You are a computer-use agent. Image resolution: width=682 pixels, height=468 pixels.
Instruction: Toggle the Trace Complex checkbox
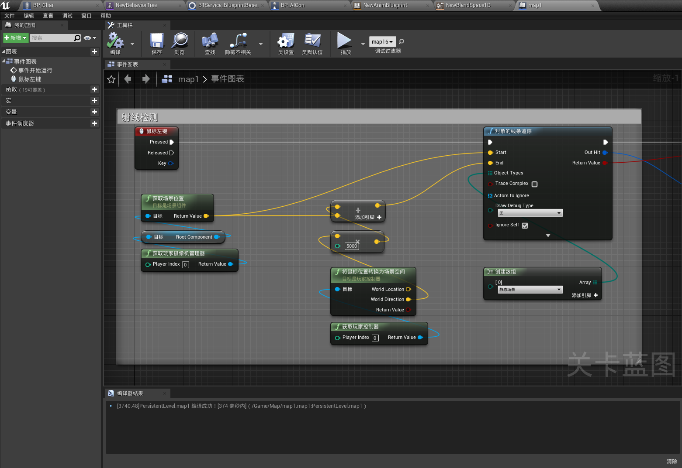point(534,184)
